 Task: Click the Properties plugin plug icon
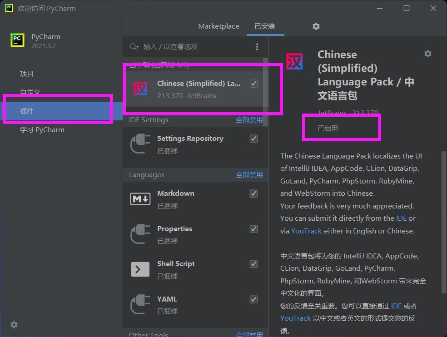click(140, 234)
